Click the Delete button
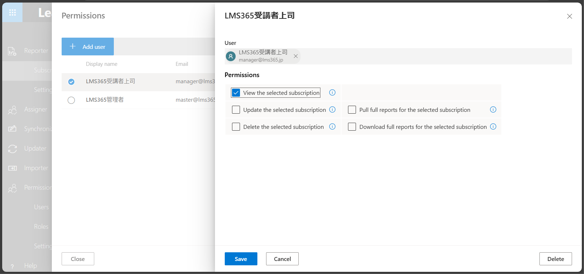Screen dimensions: 584x274 pyautogui.click(x=556, y=259)
